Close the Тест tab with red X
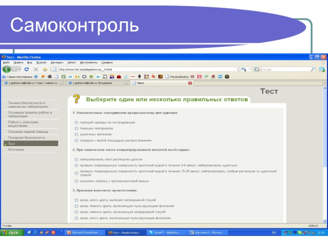 190,83
